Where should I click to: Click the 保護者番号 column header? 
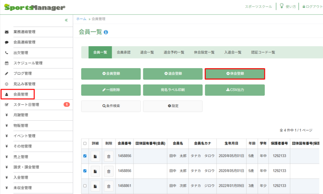point(279,143)
